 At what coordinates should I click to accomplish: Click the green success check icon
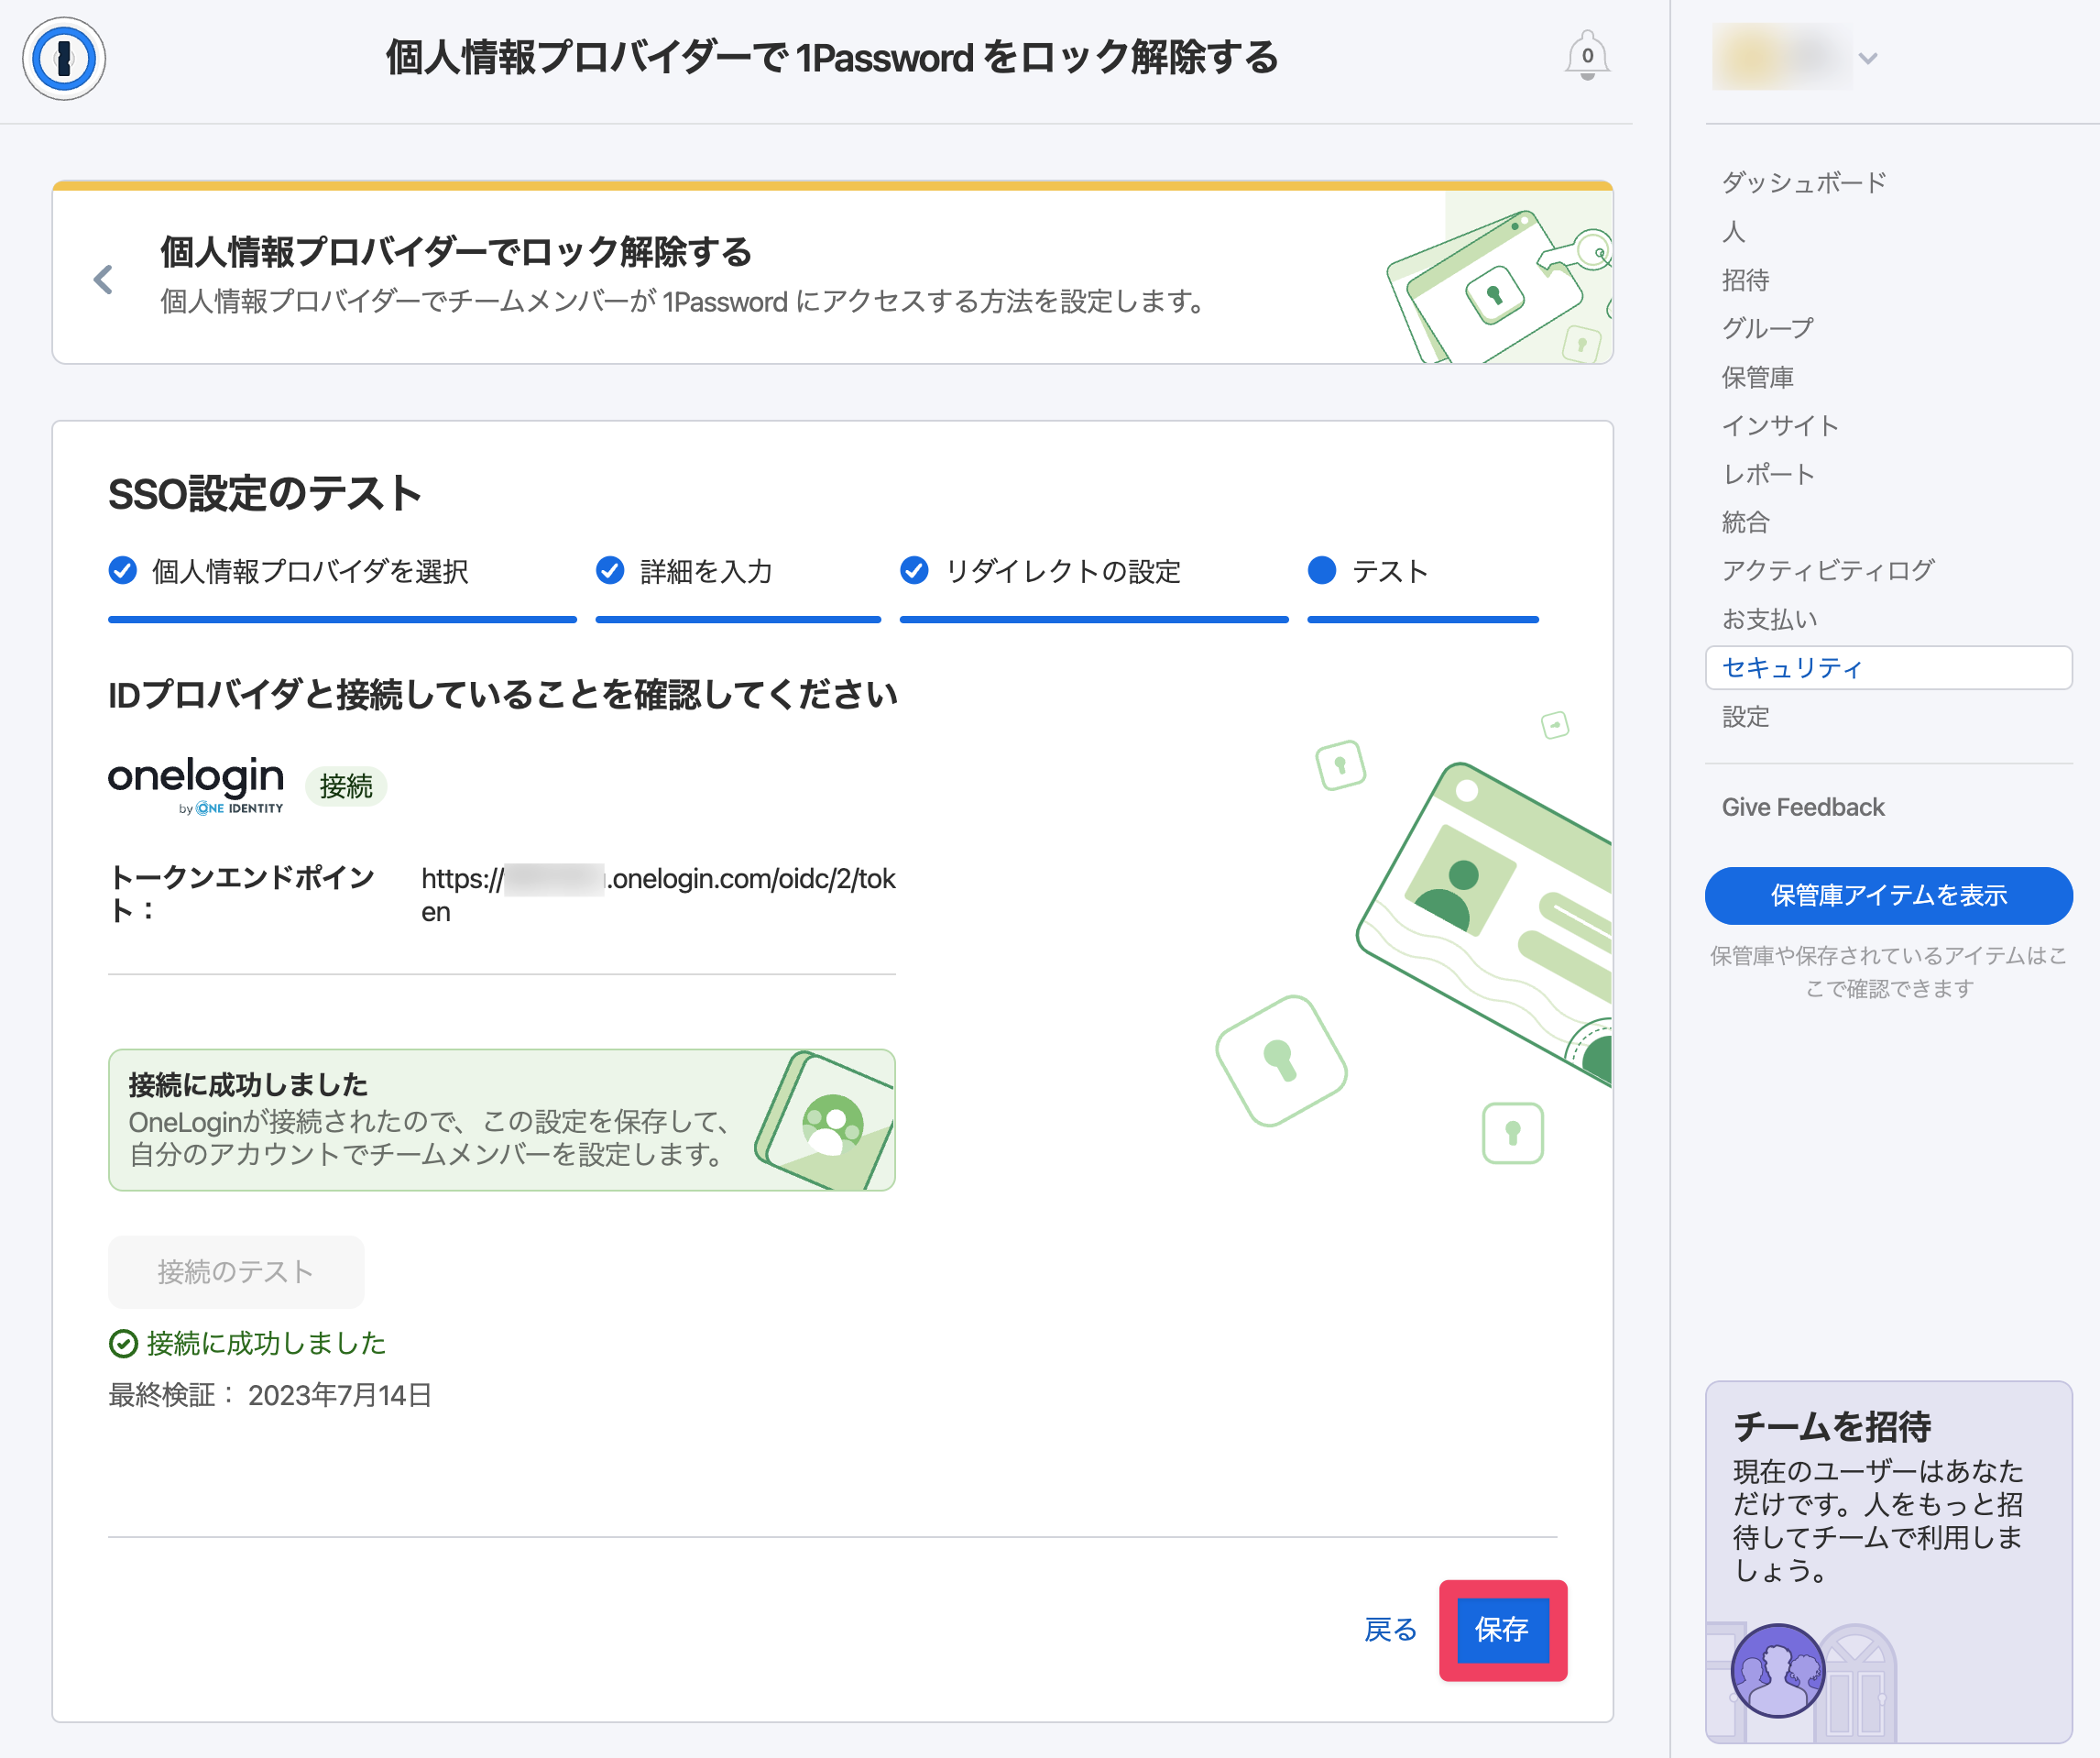point(122,1344)
